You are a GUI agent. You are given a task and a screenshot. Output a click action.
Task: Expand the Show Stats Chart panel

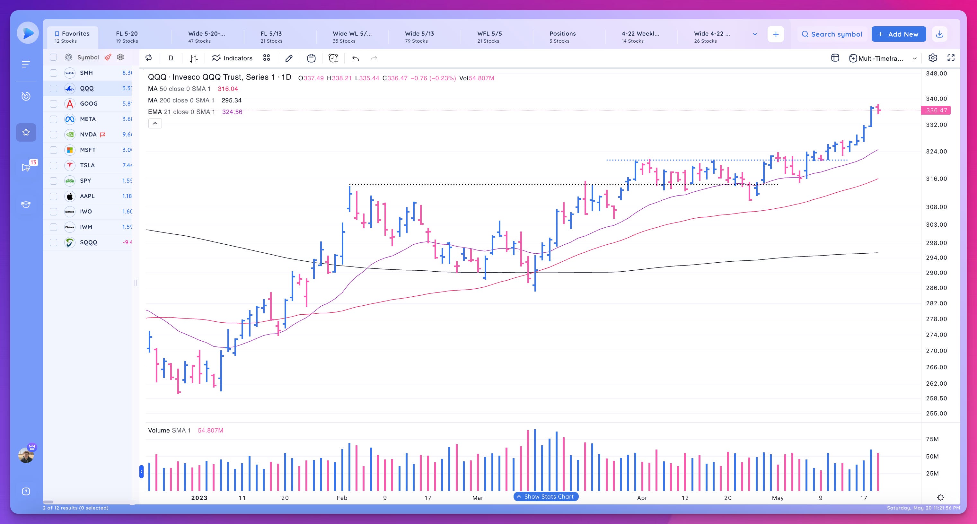pos(546,497)
